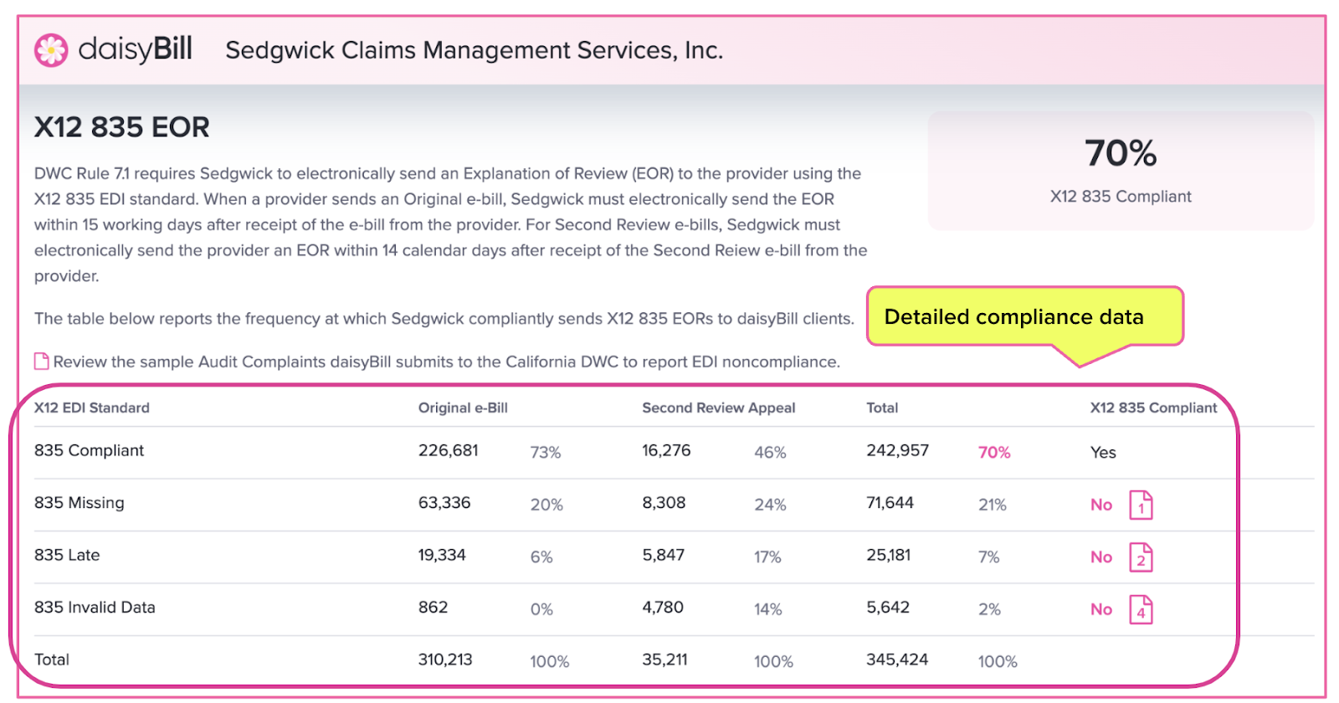Select the No link for 835 Late
The width and height of the screenshot is (1339, 703).
click(1101, 557)
